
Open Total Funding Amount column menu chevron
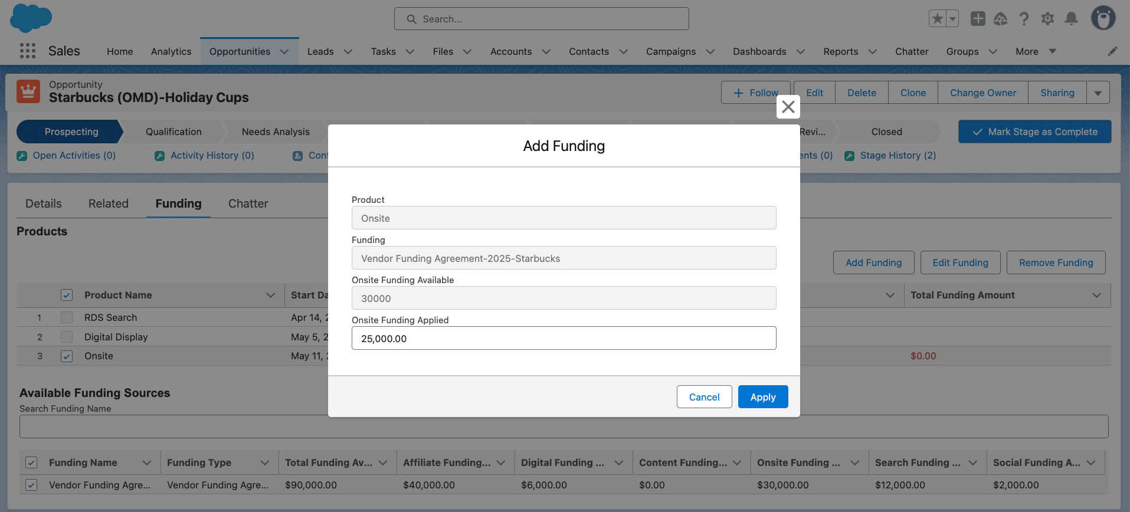point(1096,295)
